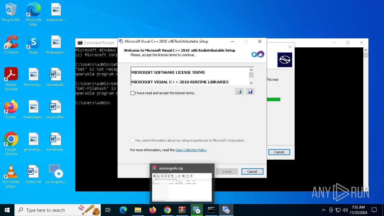
Task: Click the Command Prompt window title bar
Action: point(96,43)
